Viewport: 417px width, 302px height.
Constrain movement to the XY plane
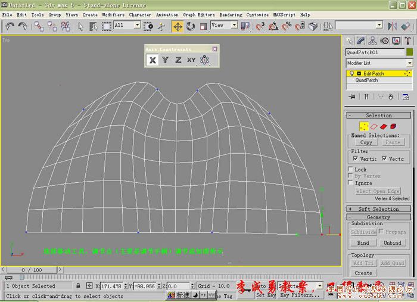(x=191, y=60)
